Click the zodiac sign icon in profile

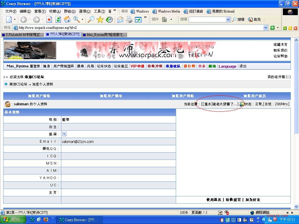64,134
